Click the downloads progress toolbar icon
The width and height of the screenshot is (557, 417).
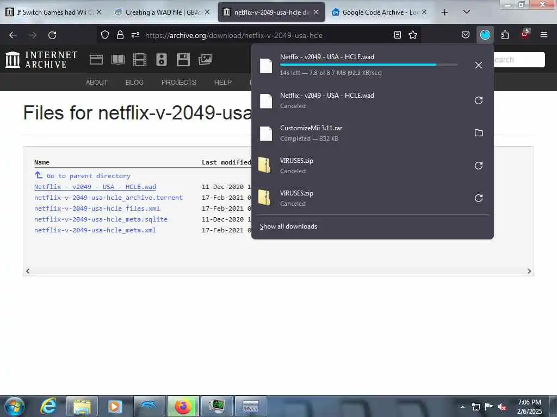pos(485,35)
